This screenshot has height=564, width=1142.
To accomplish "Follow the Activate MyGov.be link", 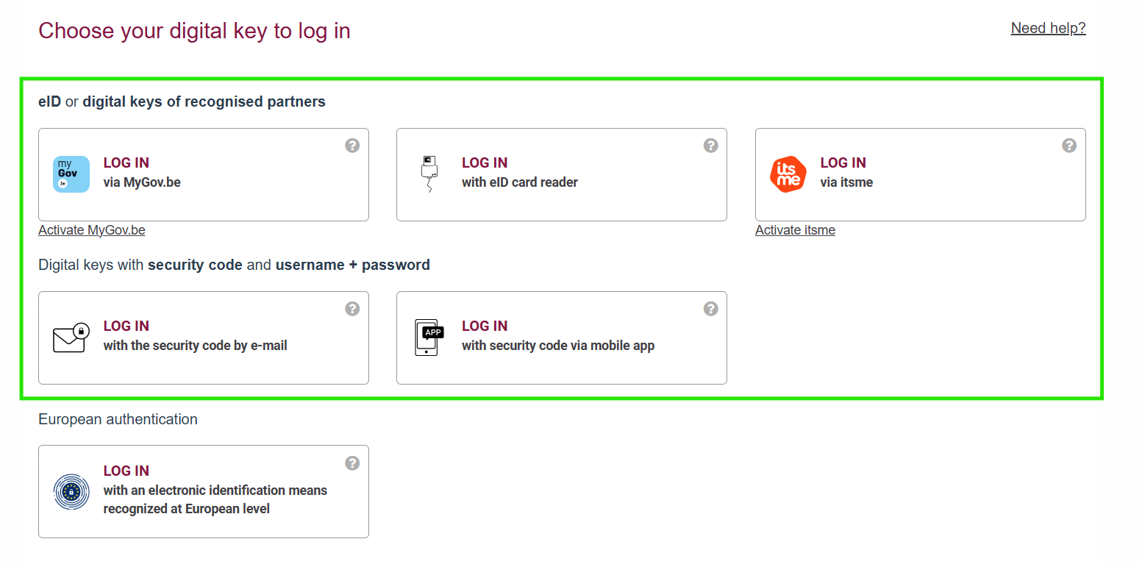I will point(92,230).
